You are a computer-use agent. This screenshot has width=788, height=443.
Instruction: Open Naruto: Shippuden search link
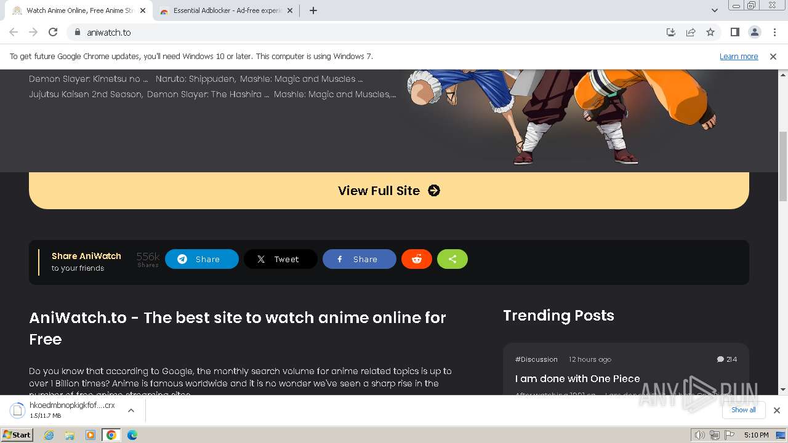pos(195,79)
